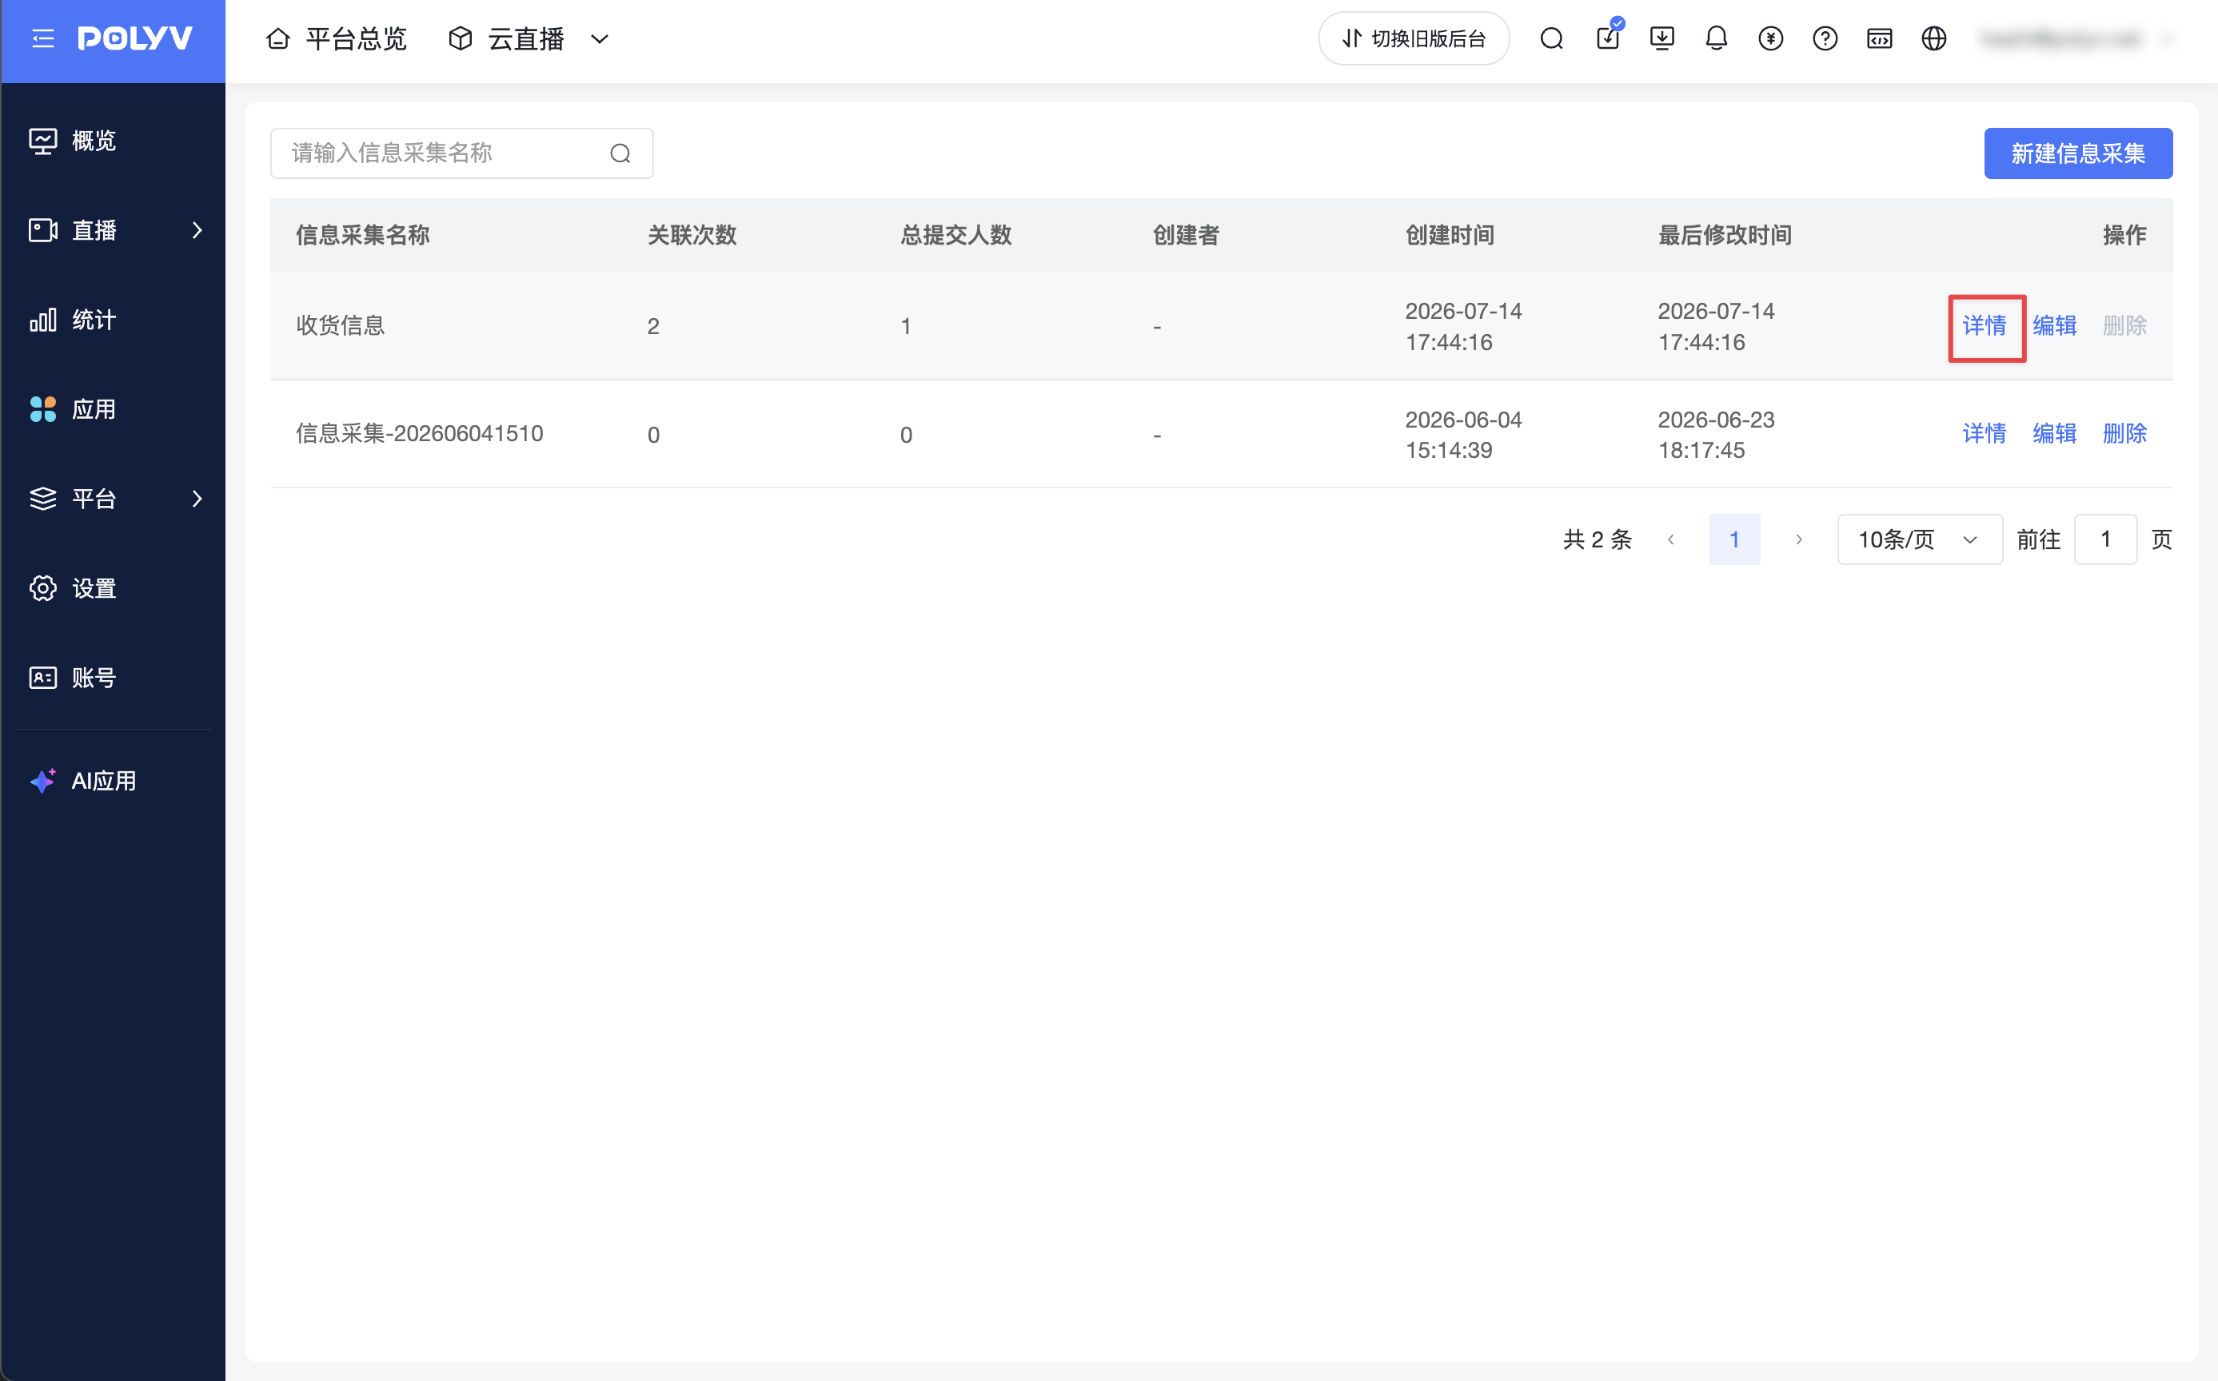Click the 账号 ID card icon
The width and height of the screenshot is (2218, 1381).
(x=43, y=678)
